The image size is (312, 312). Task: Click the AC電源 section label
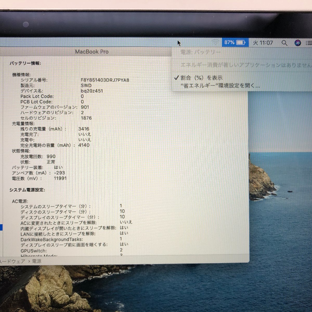pos(20,201)
